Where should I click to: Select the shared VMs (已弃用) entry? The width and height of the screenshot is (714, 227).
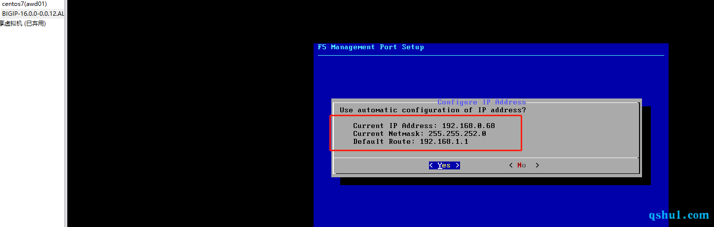[x=23, y=24]
